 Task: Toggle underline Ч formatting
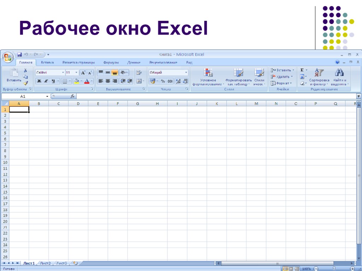coord(53,81)
